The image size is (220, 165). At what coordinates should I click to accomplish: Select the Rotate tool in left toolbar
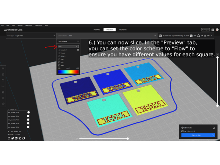click(x=3, y=80)
